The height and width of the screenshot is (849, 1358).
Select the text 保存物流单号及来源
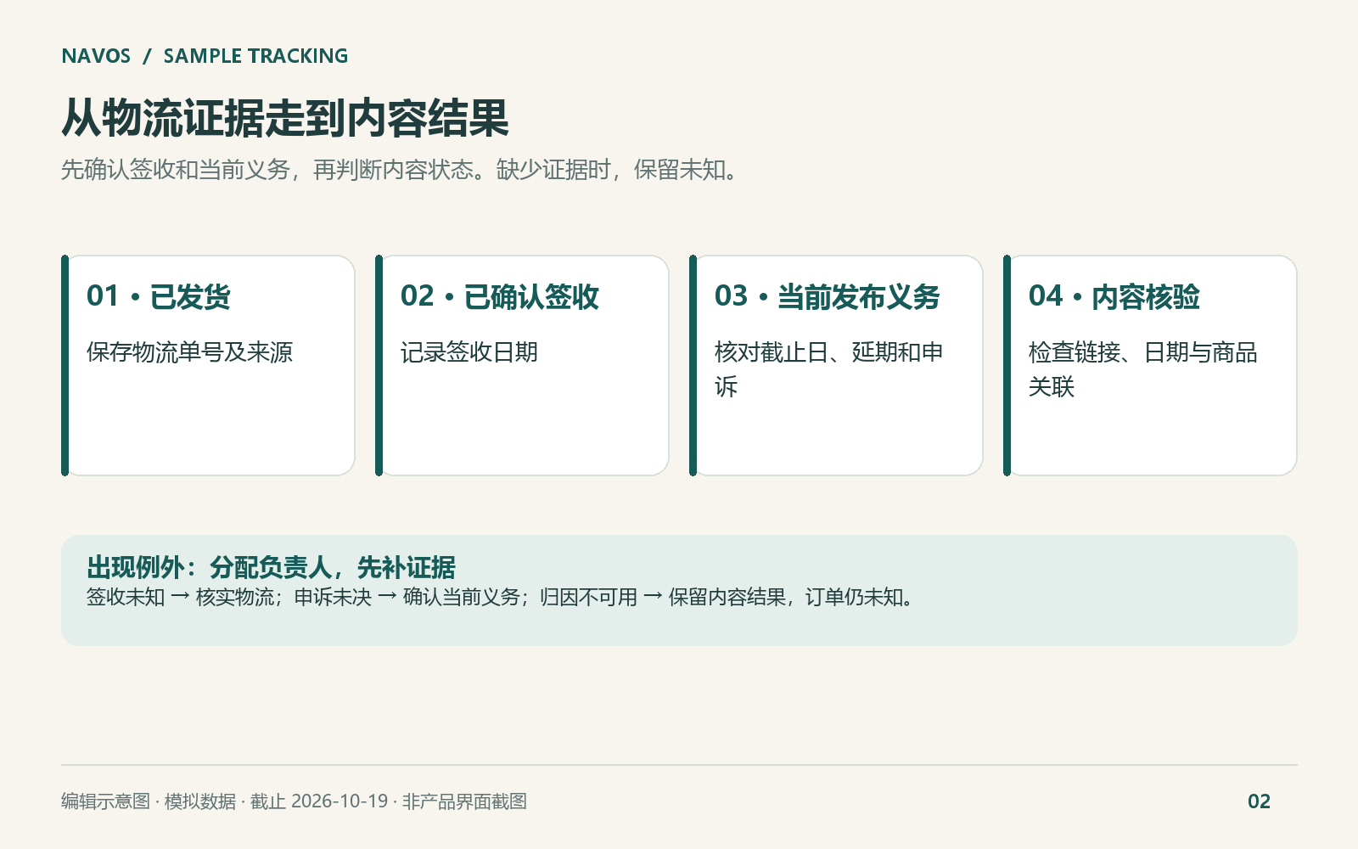tap(189, 352)
